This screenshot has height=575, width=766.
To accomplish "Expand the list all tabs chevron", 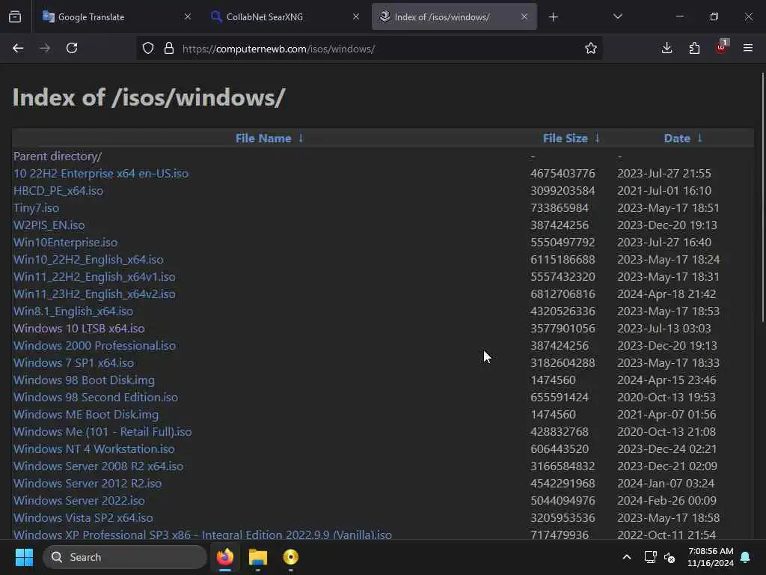I will tap(617, 17).
